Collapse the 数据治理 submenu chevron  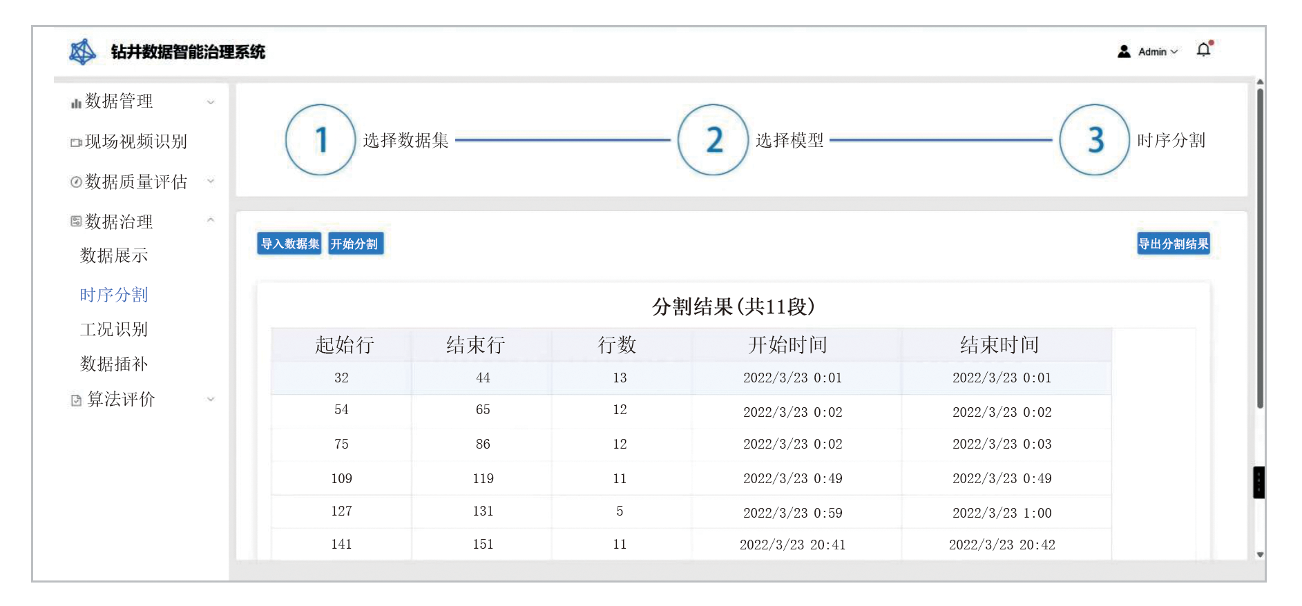(211, 220)
